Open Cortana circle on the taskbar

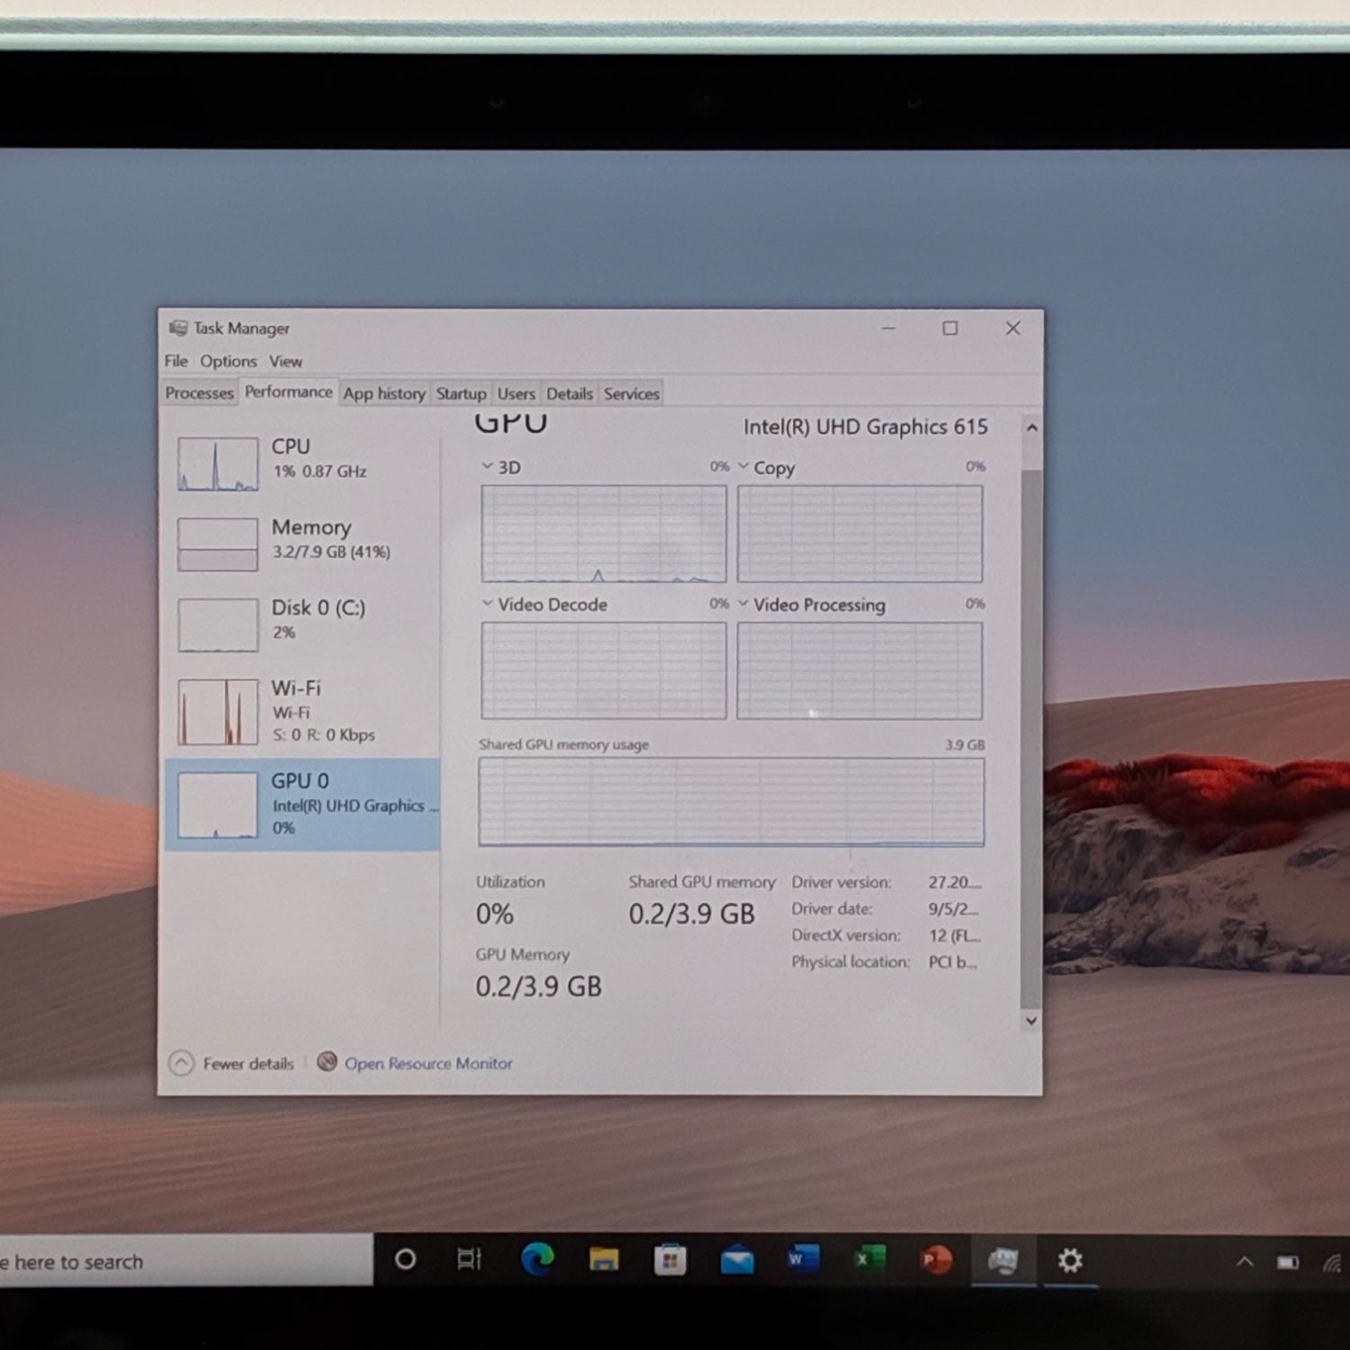[405, 1259]
